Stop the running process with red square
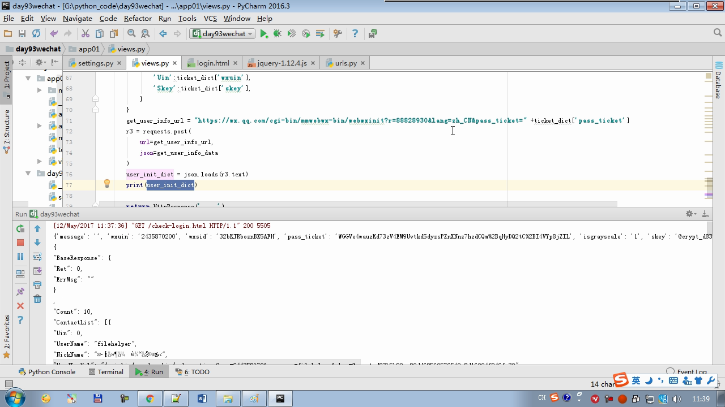Screen dimensions: 725x407 click(x=20, y=243)
